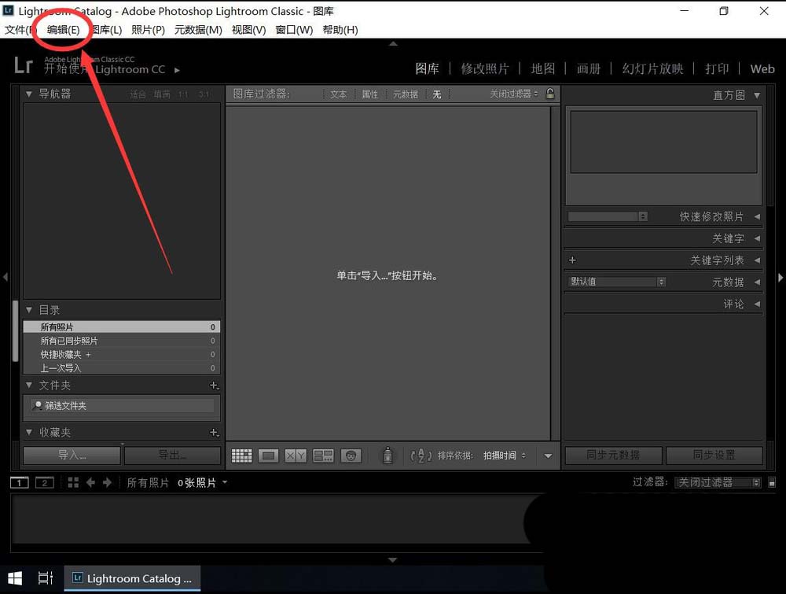This screenshot has width=786, height=594.
Task: Open Survey view in the toolbar
Action: pos(323,456)
